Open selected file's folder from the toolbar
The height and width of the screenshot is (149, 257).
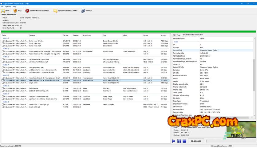coord(65,11)
